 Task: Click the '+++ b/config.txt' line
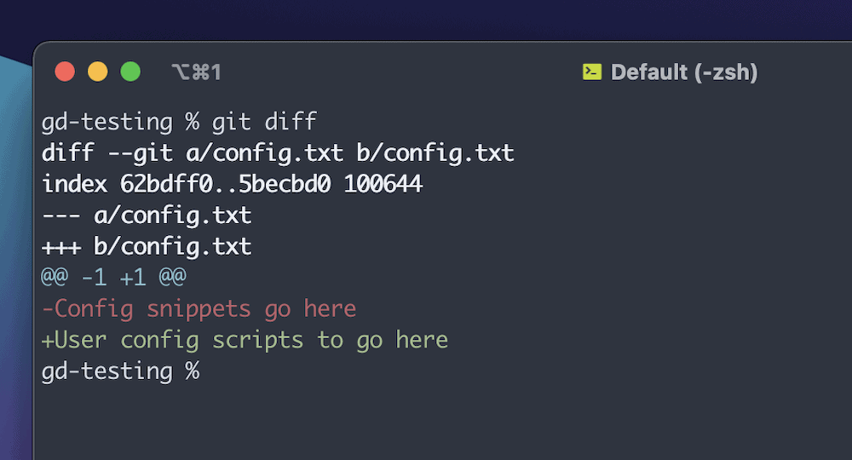(147, 247)
